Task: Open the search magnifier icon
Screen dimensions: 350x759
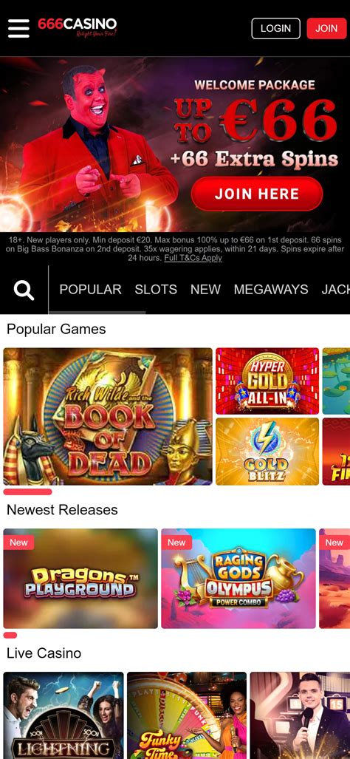Action: point(24,290)
